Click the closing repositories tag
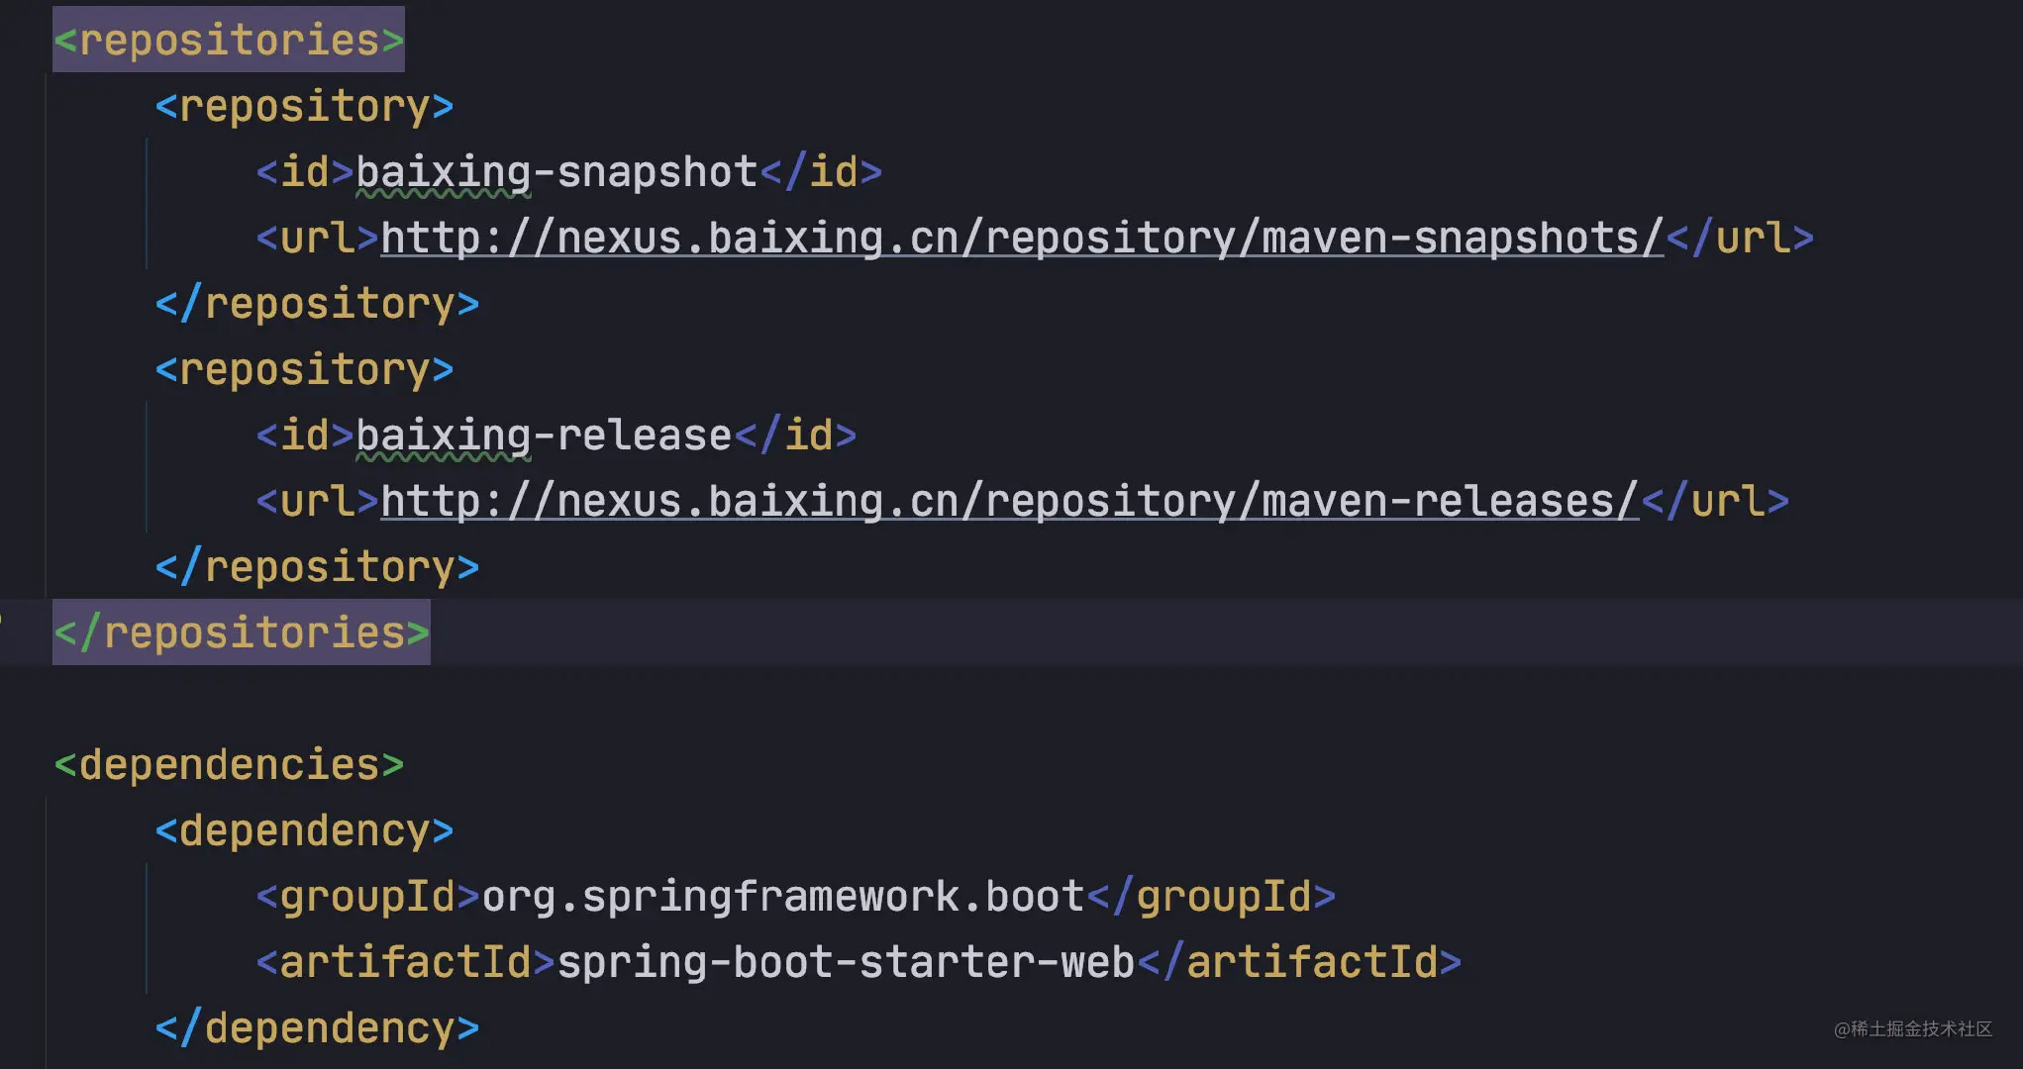This screenshot has height=1069, width=2023. [242, 632]
